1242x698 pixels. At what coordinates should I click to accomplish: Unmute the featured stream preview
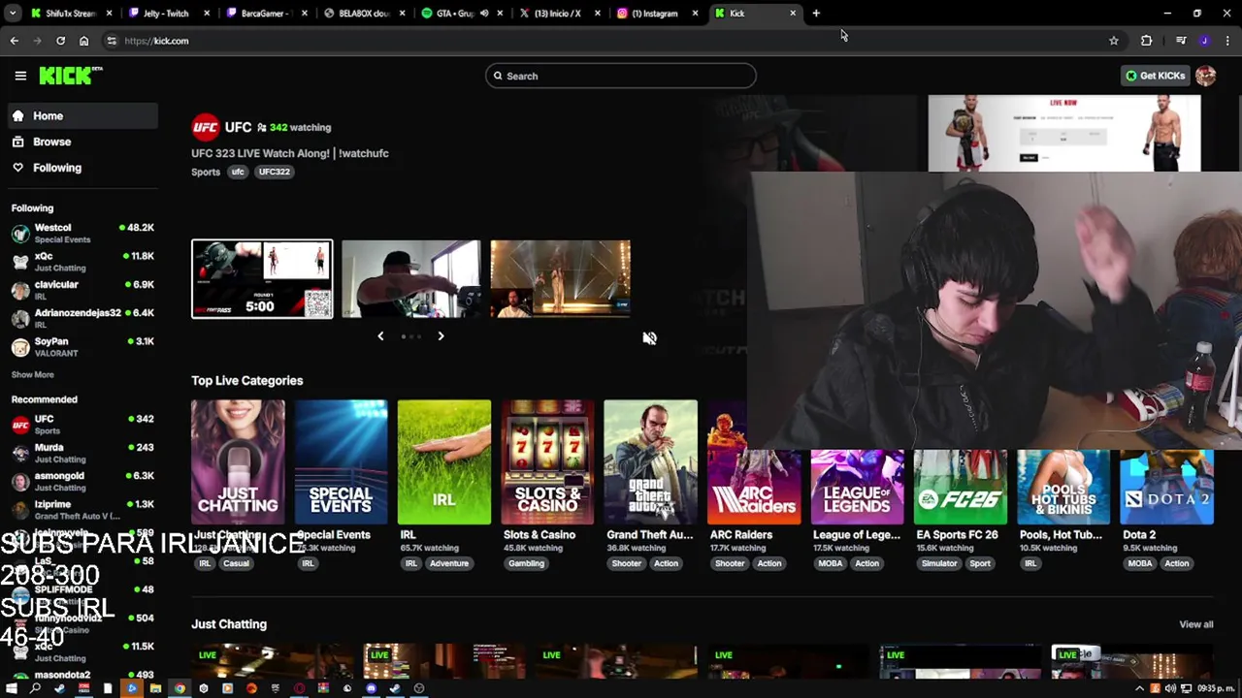pyautogui.click(x=649, y=338)
